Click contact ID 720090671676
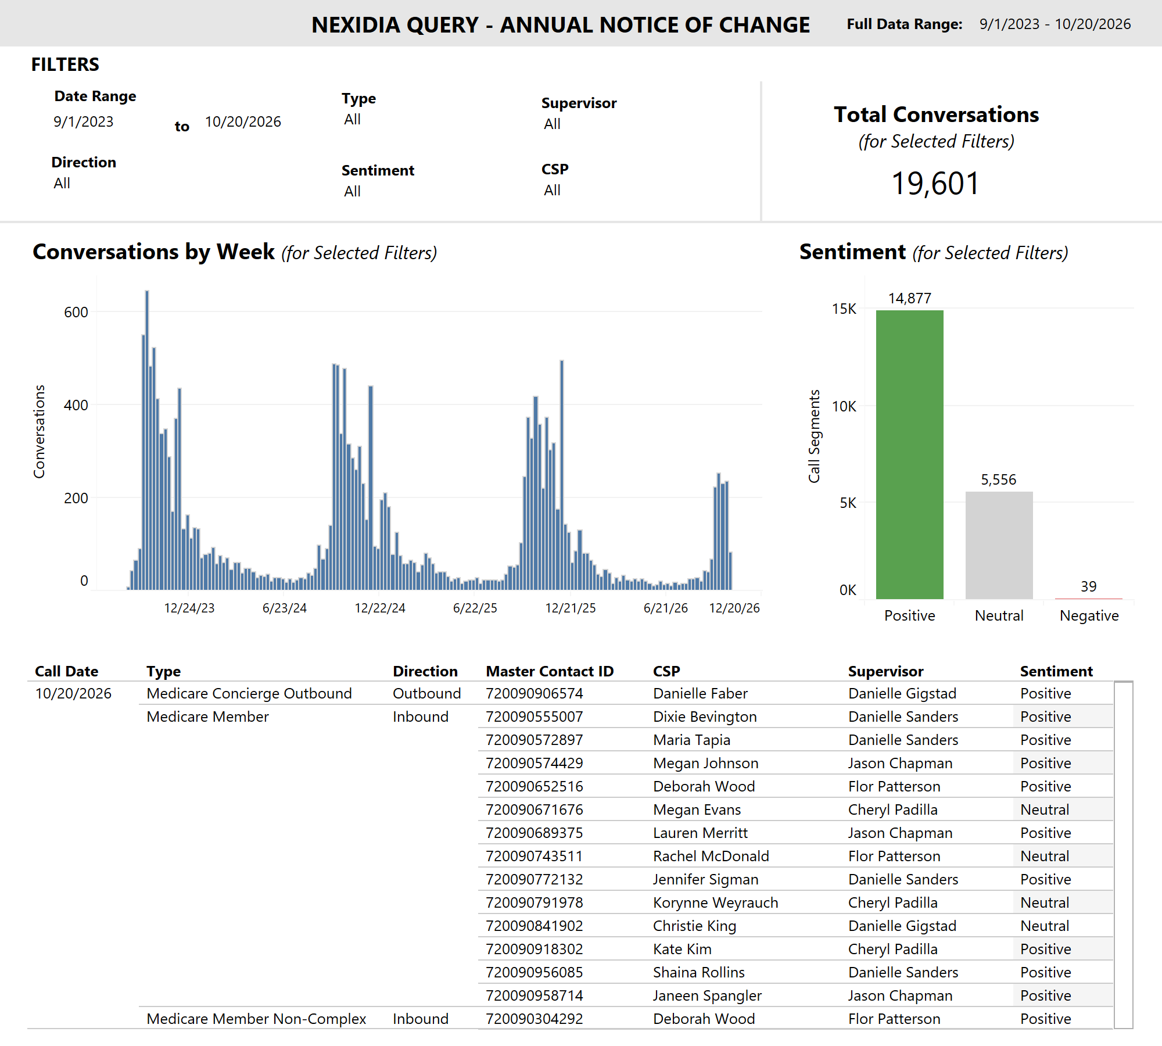Screen dimensions: 1162x1046 point(535,809)
